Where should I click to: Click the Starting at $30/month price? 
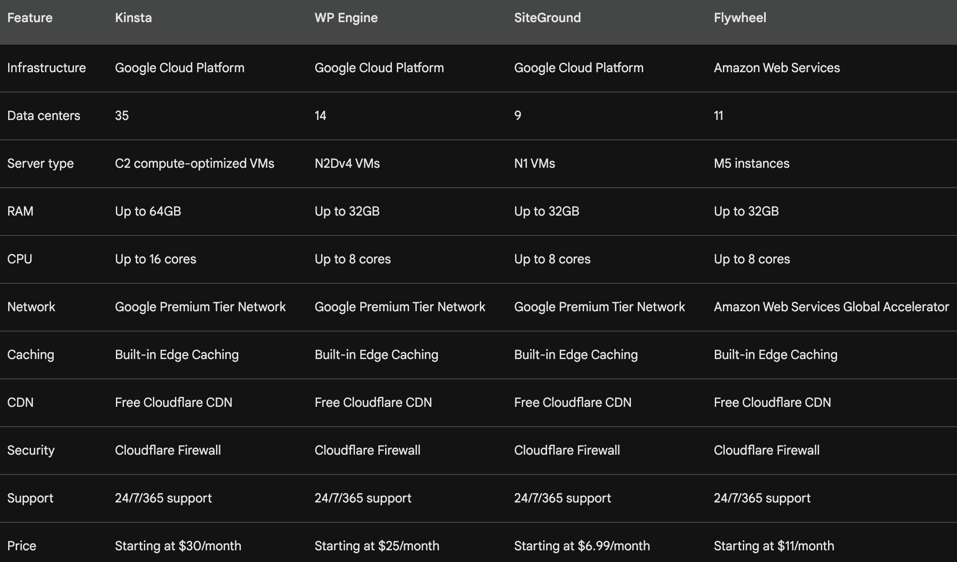coord(178,546)
